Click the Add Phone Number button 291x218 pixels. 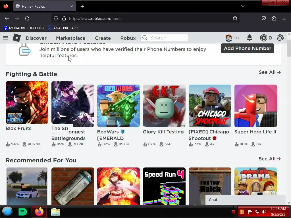pos(248,48)
